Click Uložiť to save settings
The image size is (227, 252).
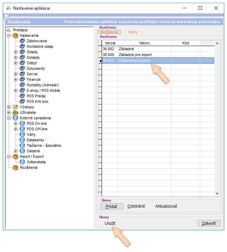click(110, 223)
